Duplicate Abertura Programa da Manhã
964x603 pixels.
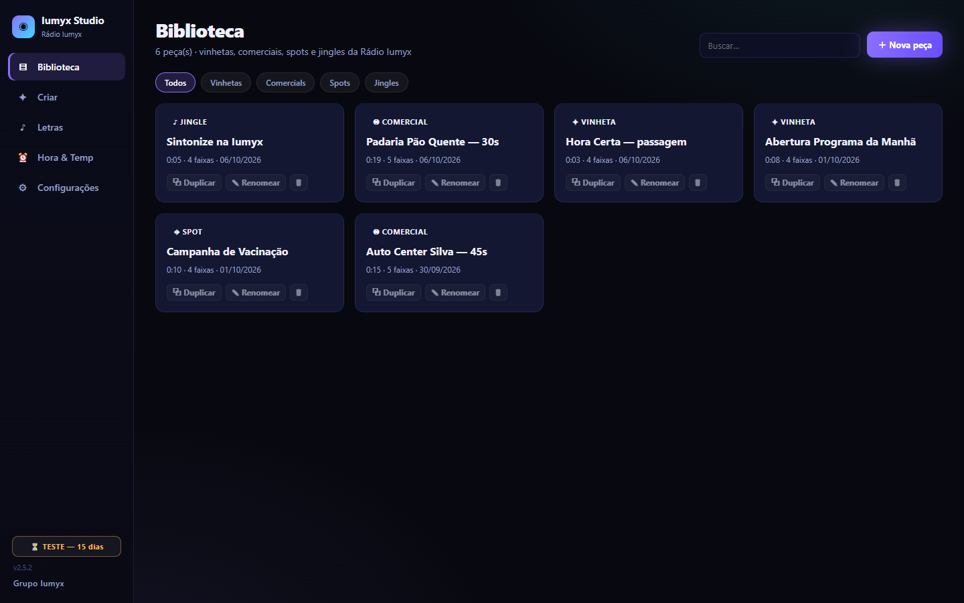point(793,183)
